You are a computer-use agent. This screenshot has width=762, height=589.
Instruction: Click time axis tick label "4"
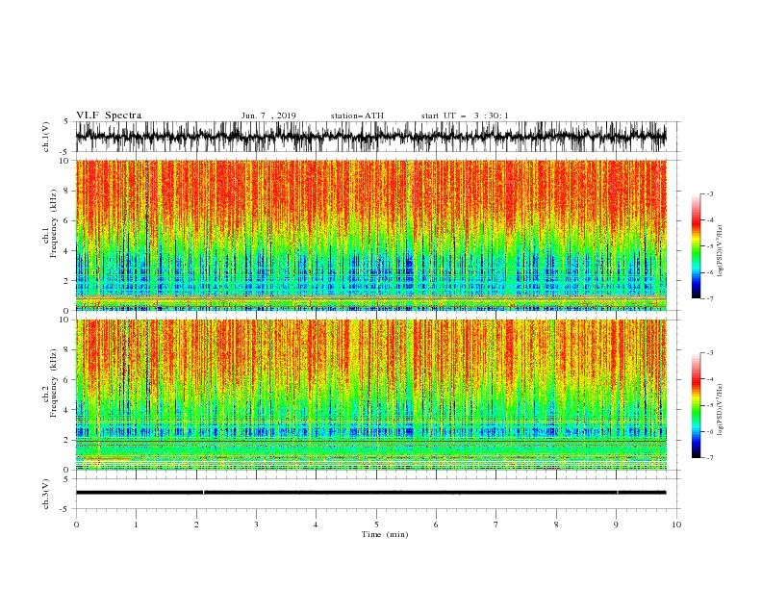point(316,525)
